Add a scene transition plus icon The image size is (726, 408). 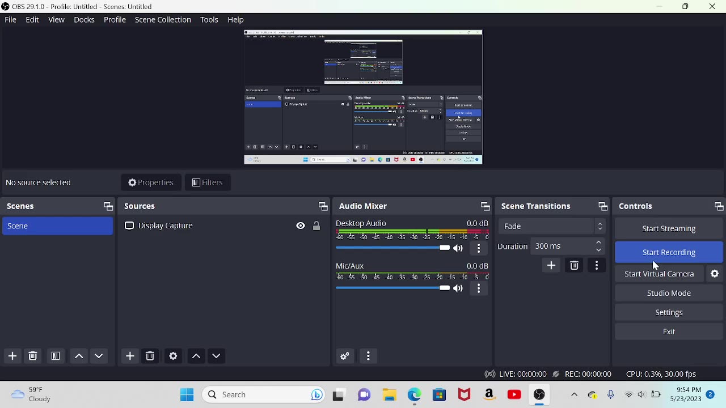click(x=551, y=265)
